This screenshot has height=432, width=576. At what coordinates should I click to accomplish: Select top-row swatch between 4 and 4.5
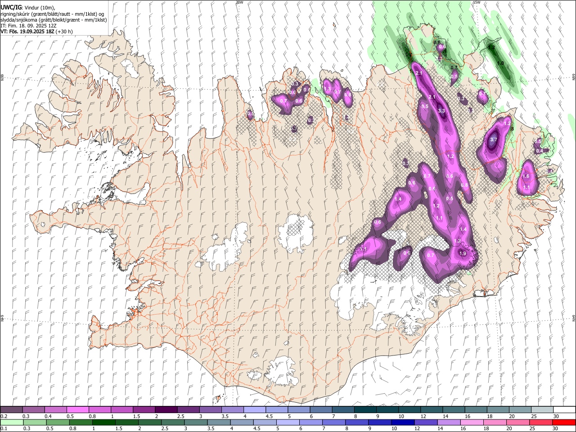click(x=255, y=410)
